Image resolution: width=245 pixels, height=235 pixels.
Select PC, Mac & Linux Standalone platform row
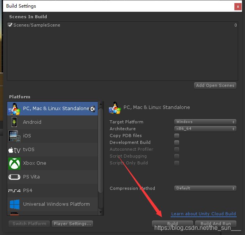52,109
